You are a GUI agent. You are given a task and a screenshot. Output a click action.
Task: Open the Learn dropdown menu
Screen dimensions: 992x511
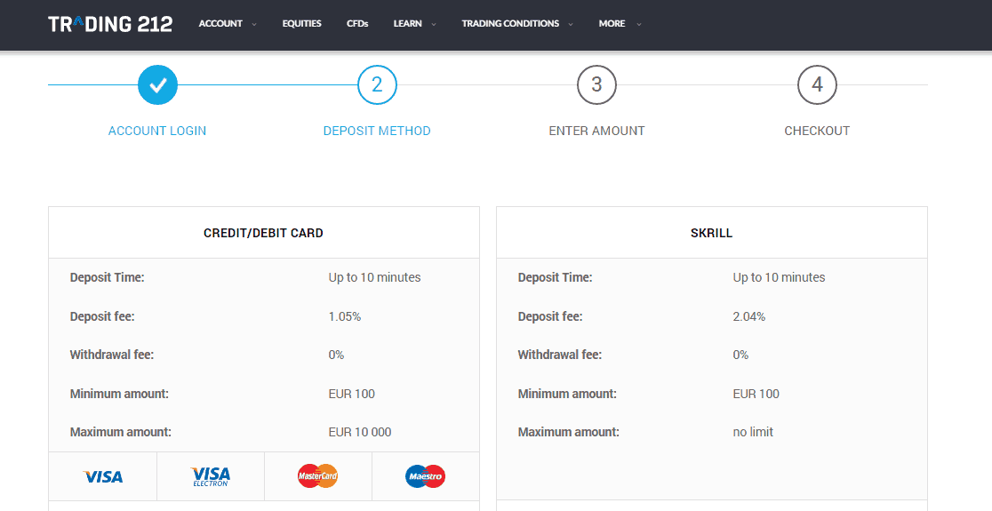coord(414,24)
